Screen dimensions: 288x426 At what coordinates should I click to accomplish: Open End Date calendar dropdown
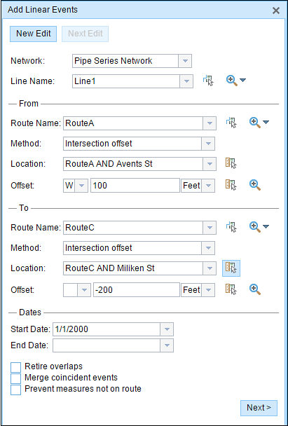(167, 345)
